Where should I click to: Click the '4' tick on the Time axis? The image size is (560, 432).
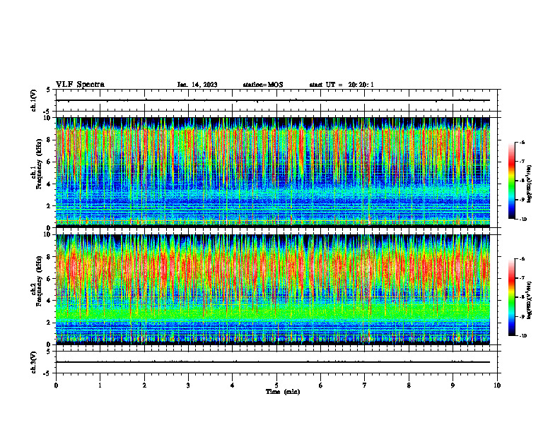[x=233, y=385]
